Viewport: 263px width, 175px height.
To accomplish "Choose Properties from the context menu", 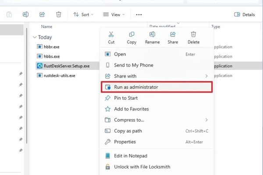I will point(156,142).
